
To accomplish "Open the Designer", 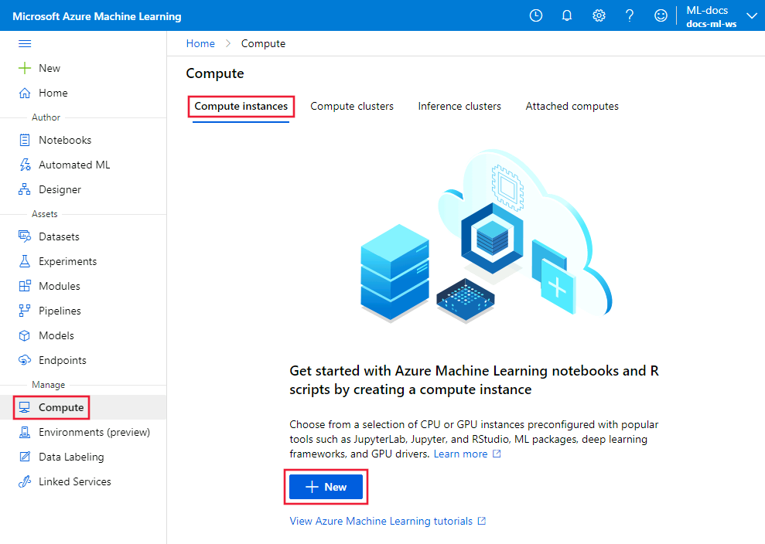I will point(57,189).
